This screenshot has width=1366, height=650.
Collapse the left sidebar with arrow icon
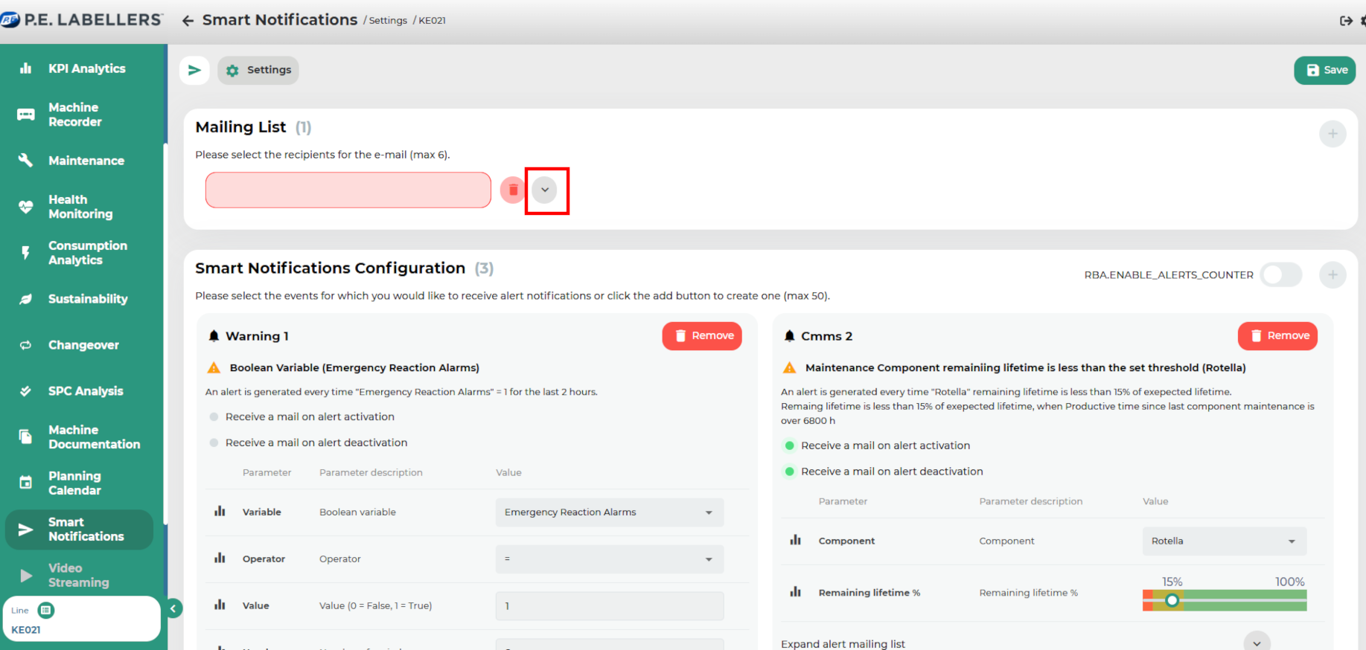[173, 608]
